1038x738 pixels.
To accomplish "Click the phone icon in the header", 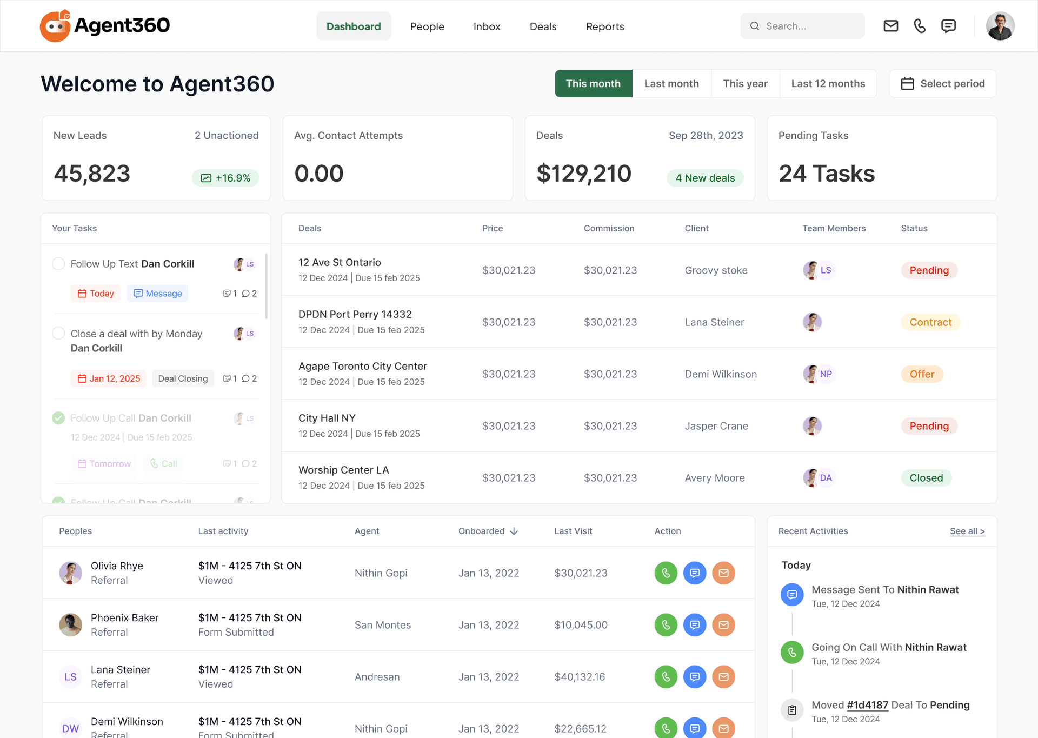I will click(x=920, y=25).
